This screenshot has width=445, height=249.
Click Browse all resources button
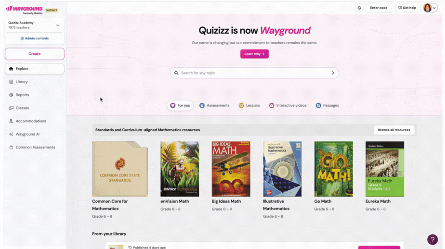394,130
